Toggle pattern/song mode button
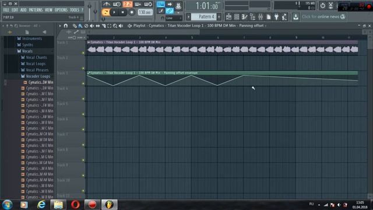 pos(105,12)
